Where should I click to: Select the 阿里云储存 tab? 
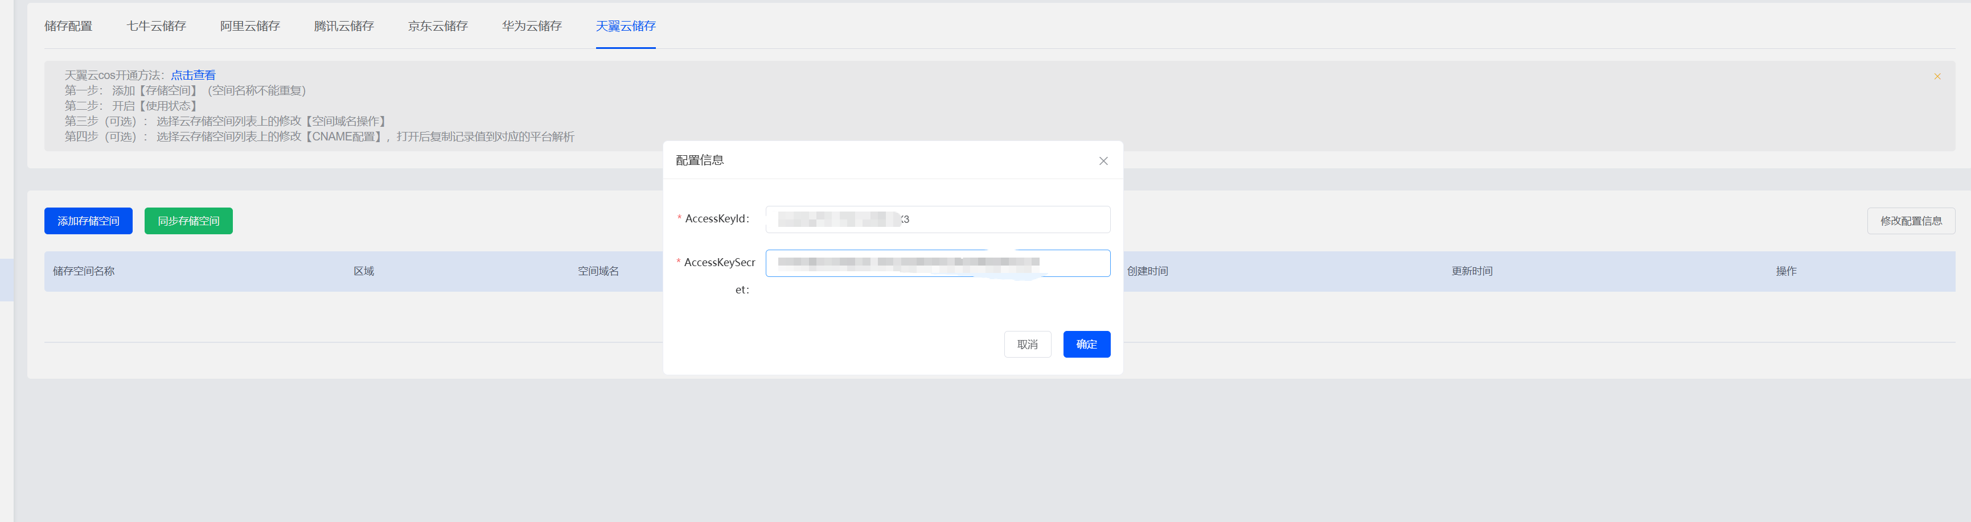tap(250, 26)
